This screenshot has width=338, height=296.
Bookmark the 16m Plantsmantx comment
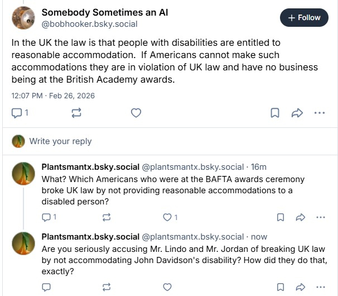point(281,217)
